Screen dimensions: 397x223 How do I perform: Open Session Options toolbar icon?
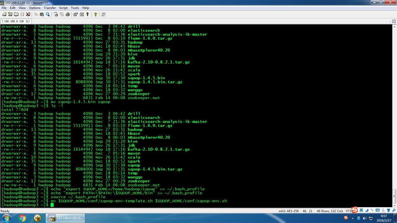coord(76,14)
